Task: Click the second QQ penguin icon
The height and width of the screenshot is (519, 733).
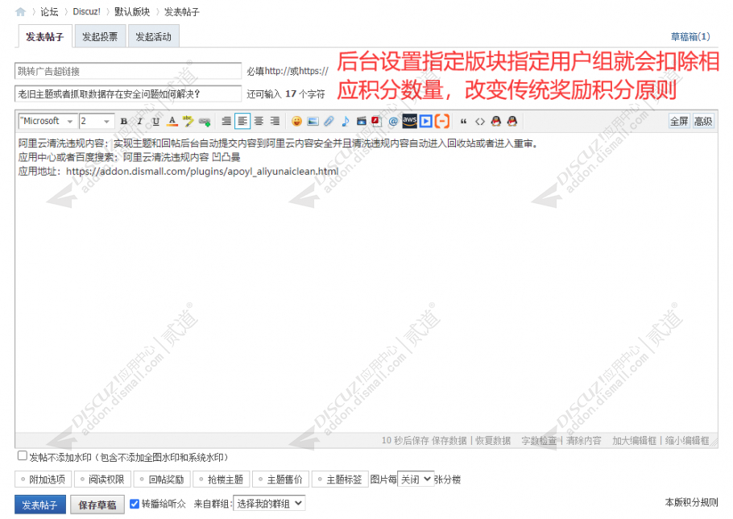Action: [x=512, y=122]
